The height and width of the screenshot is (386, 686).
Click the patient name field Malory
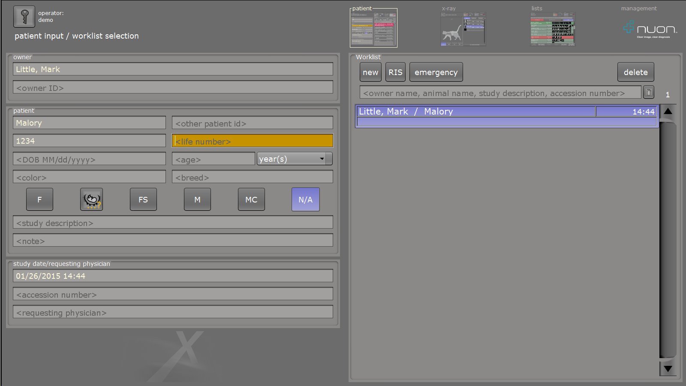point(89,123)
